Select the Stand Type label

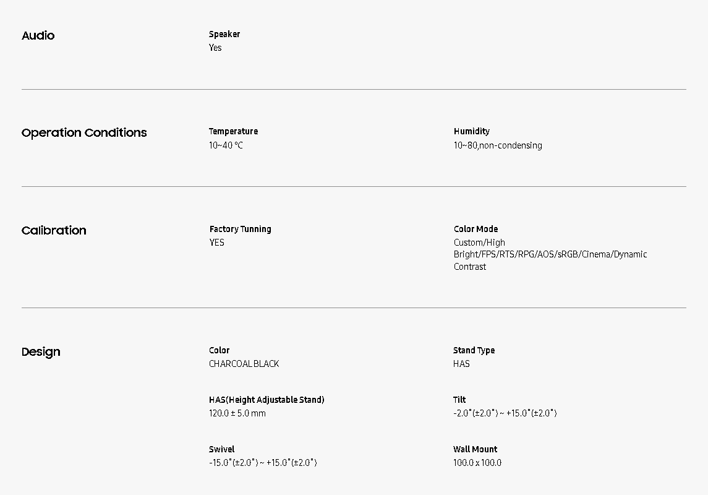(x=474, y=350)
